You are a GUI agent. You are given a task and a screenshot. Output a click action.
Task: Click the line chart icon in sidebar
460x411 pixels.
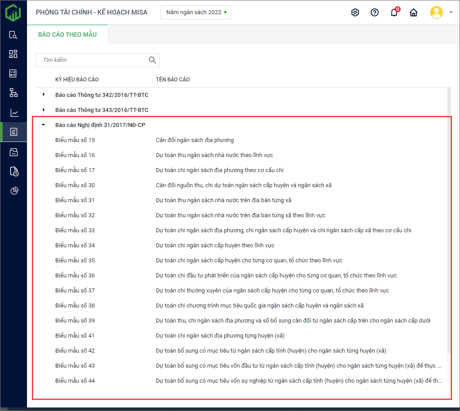point(13,113)
